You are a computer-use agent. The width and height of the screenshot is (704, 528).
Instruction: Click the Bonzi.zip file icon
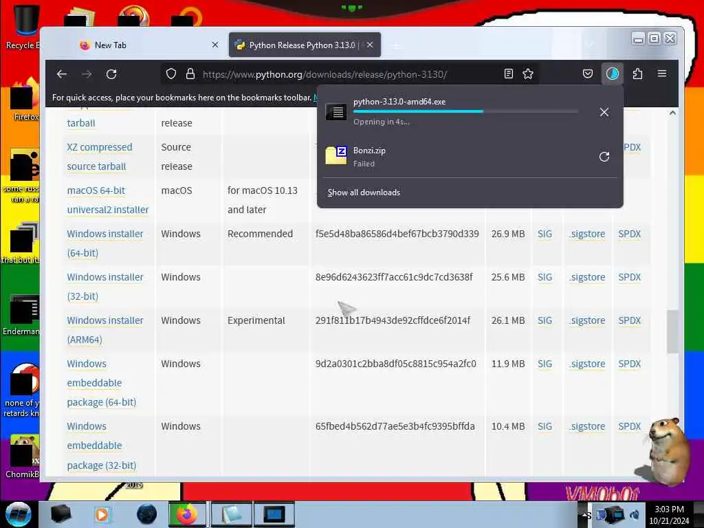pos(335,156)
